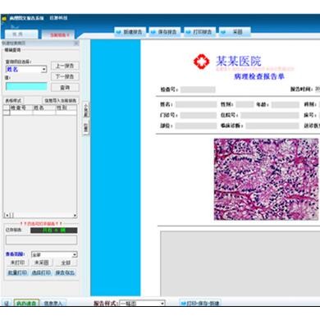Screen dimensions: 320x320
Task: Click the 某某医院 hospital title text
Action: (x=239, y=61)
